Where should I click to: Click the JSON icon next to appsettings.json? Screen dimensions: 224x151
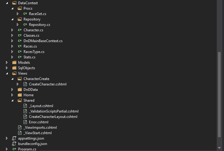[x=14, y=138]
